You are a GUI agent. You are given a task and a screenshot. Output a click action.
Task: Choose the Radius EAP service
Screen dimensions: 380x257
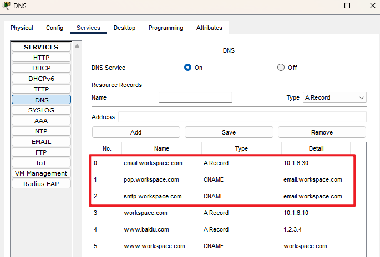pos(41,184)
